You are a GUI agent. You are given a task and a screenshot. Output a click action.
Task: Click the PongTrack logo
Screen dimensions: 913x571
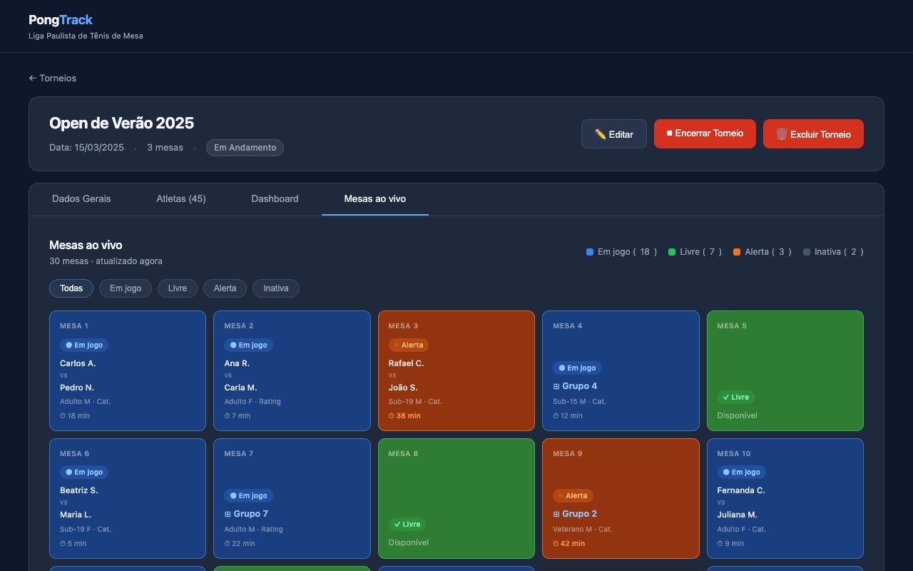point(61,20)
